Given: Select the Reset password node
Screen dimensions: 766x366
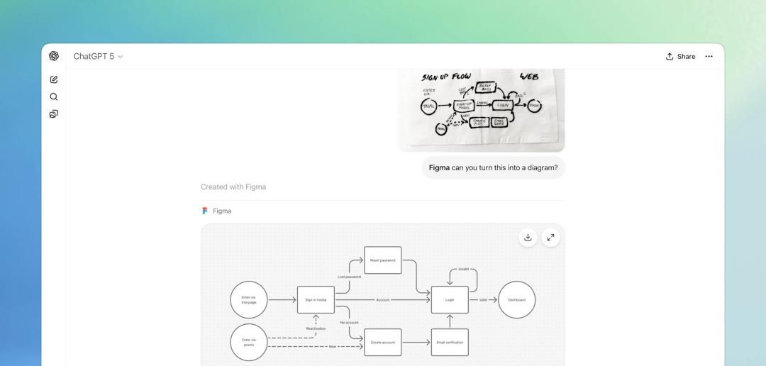Looking at the screenshot, I should click(383, 260).
